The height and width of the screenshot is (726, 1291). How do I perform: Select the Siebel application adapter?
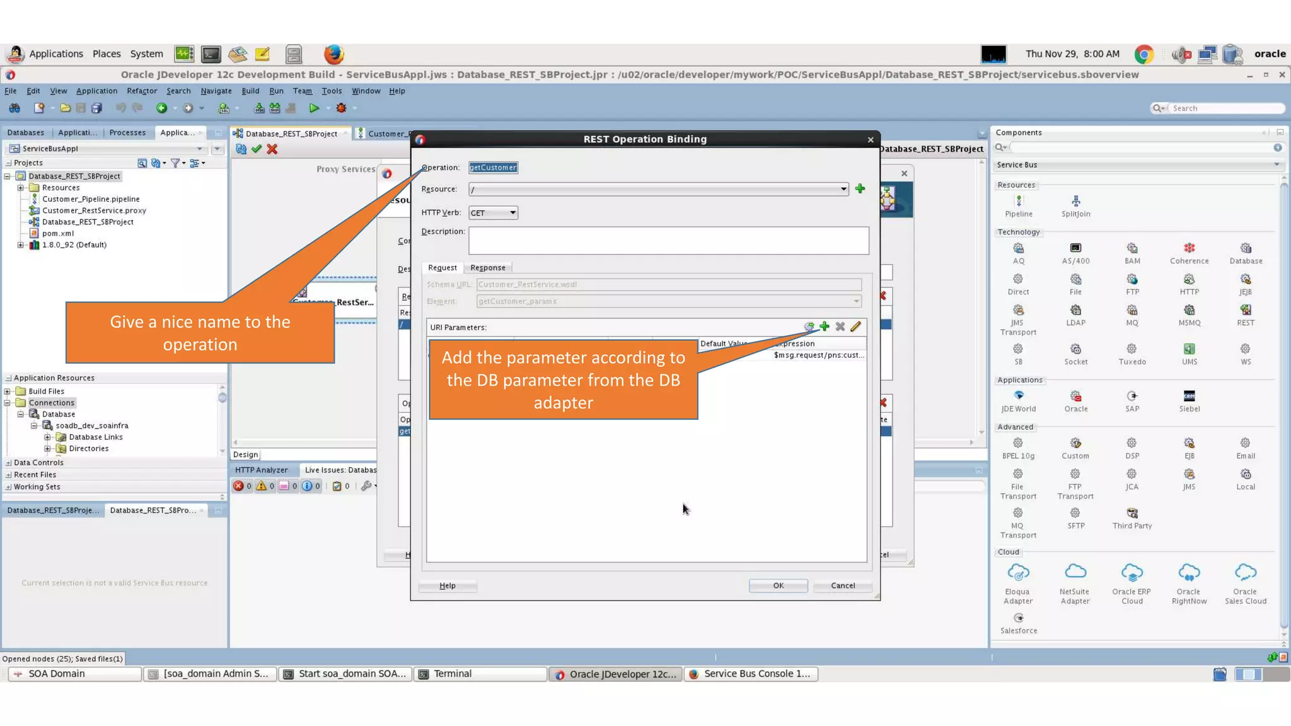tap(1189, 401)
